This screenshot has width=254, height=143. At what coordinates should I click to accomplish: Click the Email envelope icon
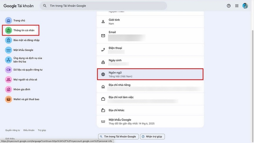103,36
